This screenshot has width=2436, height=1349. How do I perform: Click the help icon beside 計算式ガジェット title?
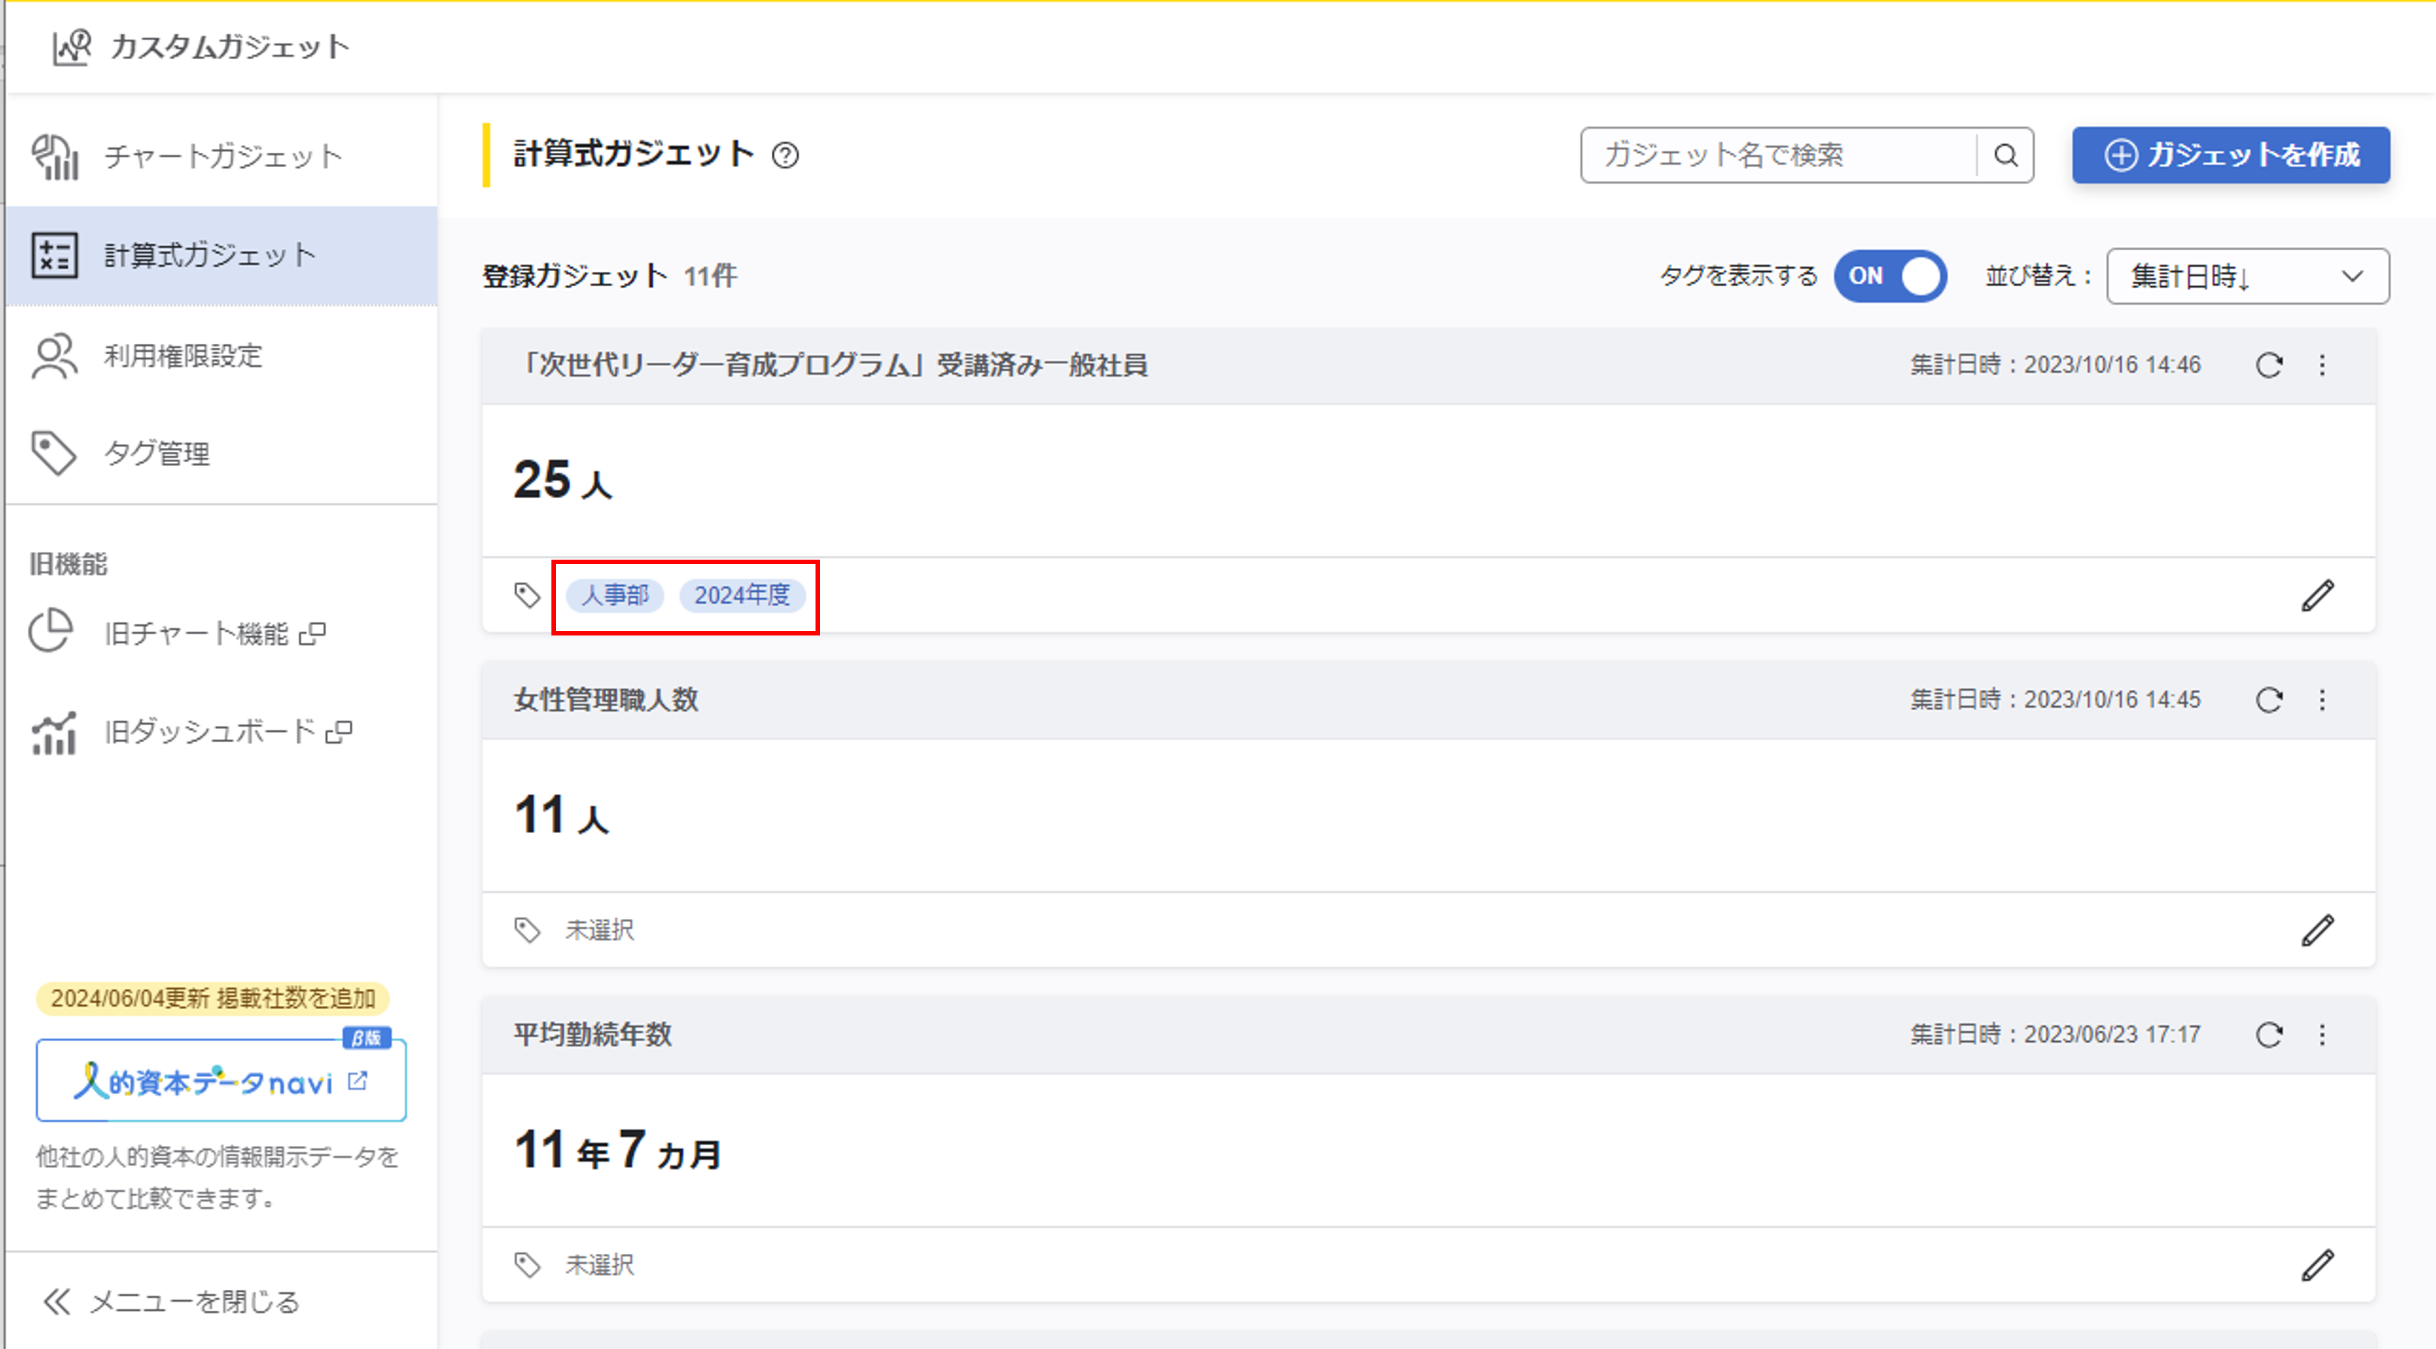pos(785,155)
